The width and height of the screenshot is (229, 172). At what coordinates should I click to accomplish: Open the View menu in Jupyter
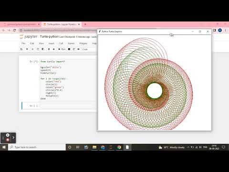pos(42,43)
